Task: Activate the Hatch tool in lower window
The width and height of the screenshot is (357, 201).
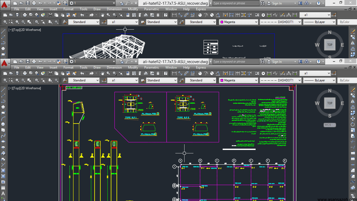Action: (x=3, y=170)
